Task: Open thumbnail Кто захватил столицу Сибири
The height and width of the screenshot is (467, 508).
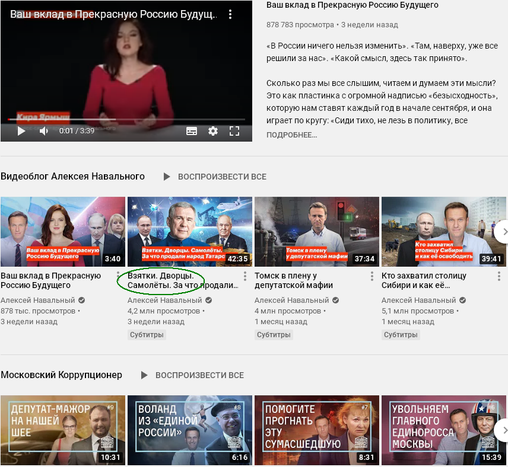Action: [x=444, y=232]
